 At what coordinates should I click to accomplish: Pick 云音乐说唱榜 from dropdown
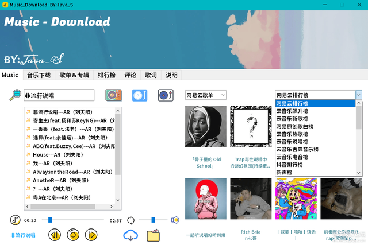click(315, 142)
